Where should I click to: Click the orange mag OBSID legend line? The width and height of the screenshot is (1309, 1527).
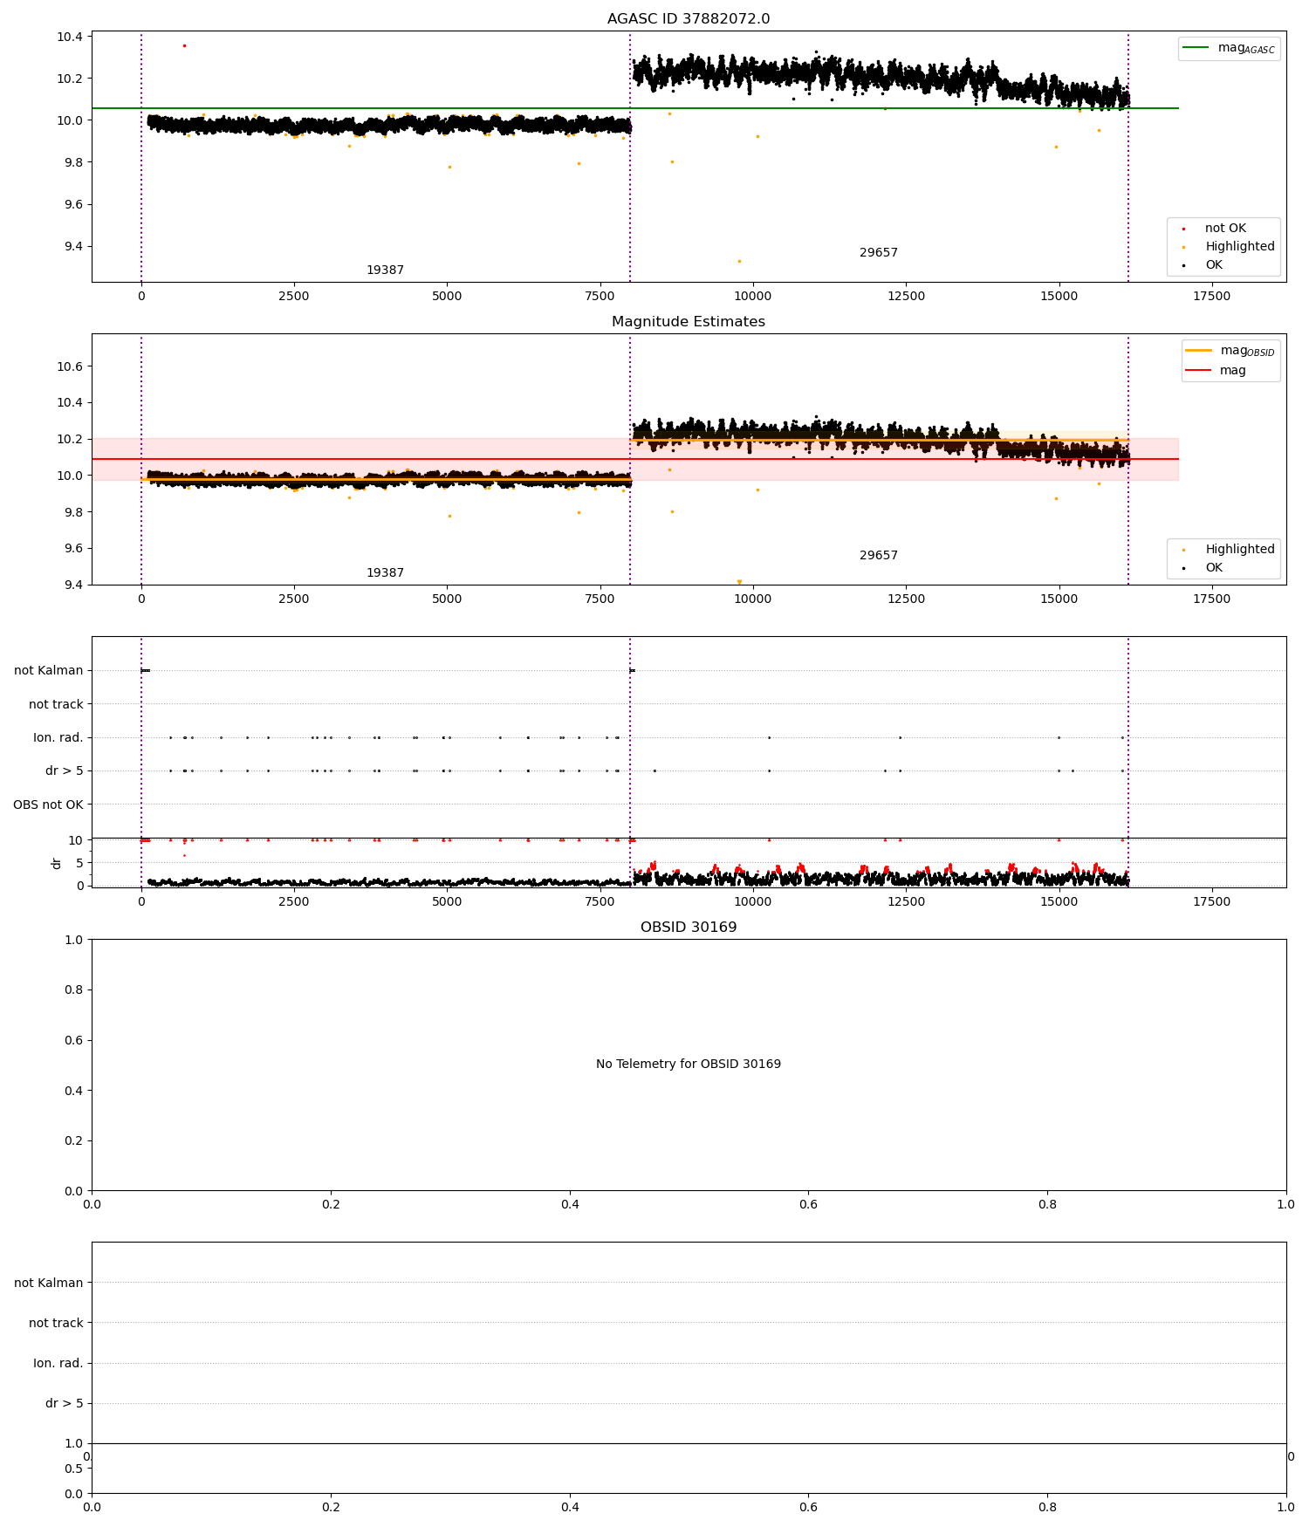1199,351
